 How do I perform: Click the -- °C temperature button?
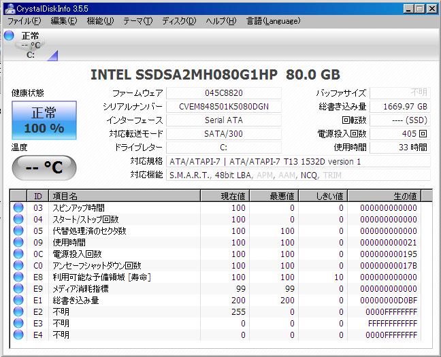tap(44, 167)
